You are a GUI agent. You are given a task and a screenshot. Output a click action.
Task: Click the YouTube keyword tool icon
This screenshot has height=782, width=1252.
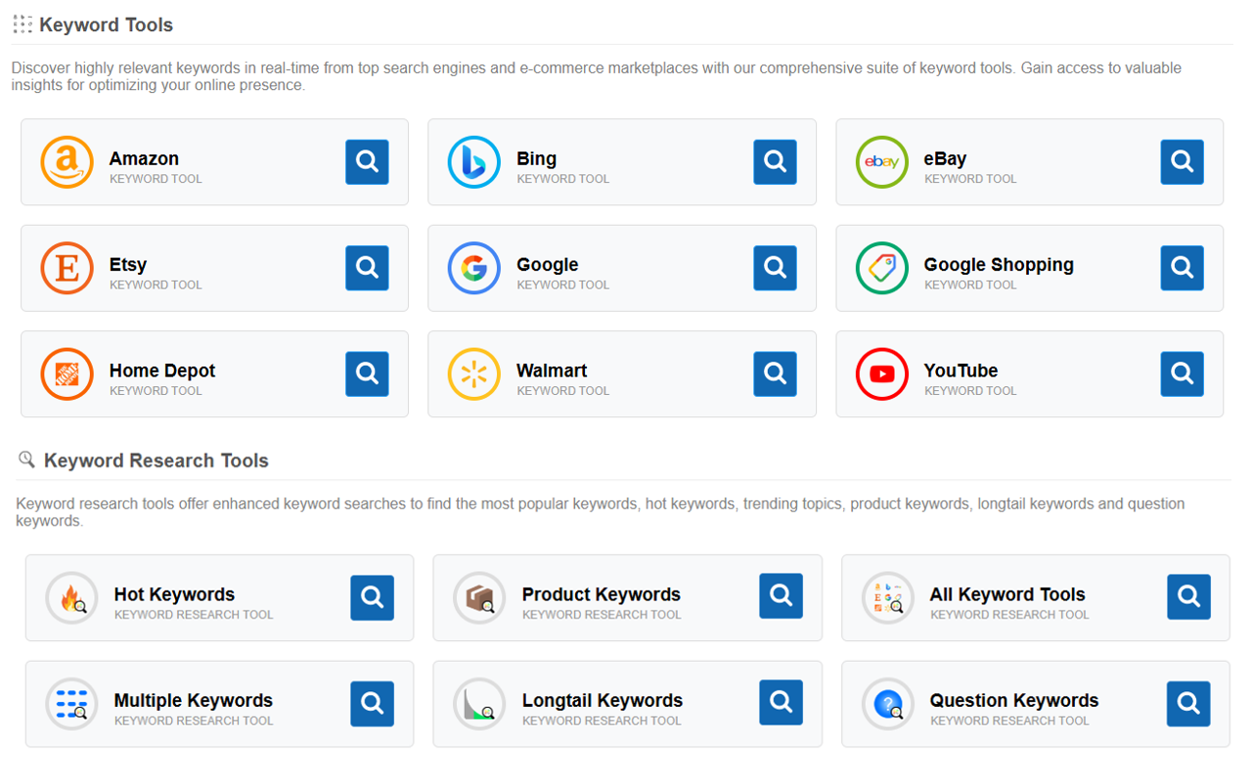(x=881, y=373)
